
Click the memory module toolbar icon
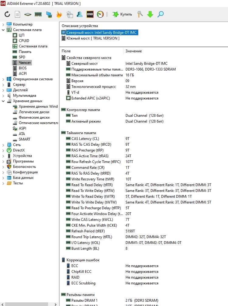(x=38, y=14)
